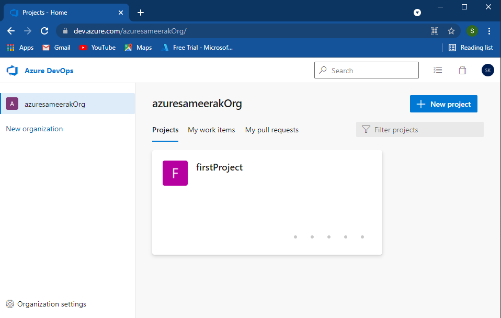Select the azuresameerakOrg organization avatar
This screenshot has width=501, height=318.
click(x=12, y=104)
